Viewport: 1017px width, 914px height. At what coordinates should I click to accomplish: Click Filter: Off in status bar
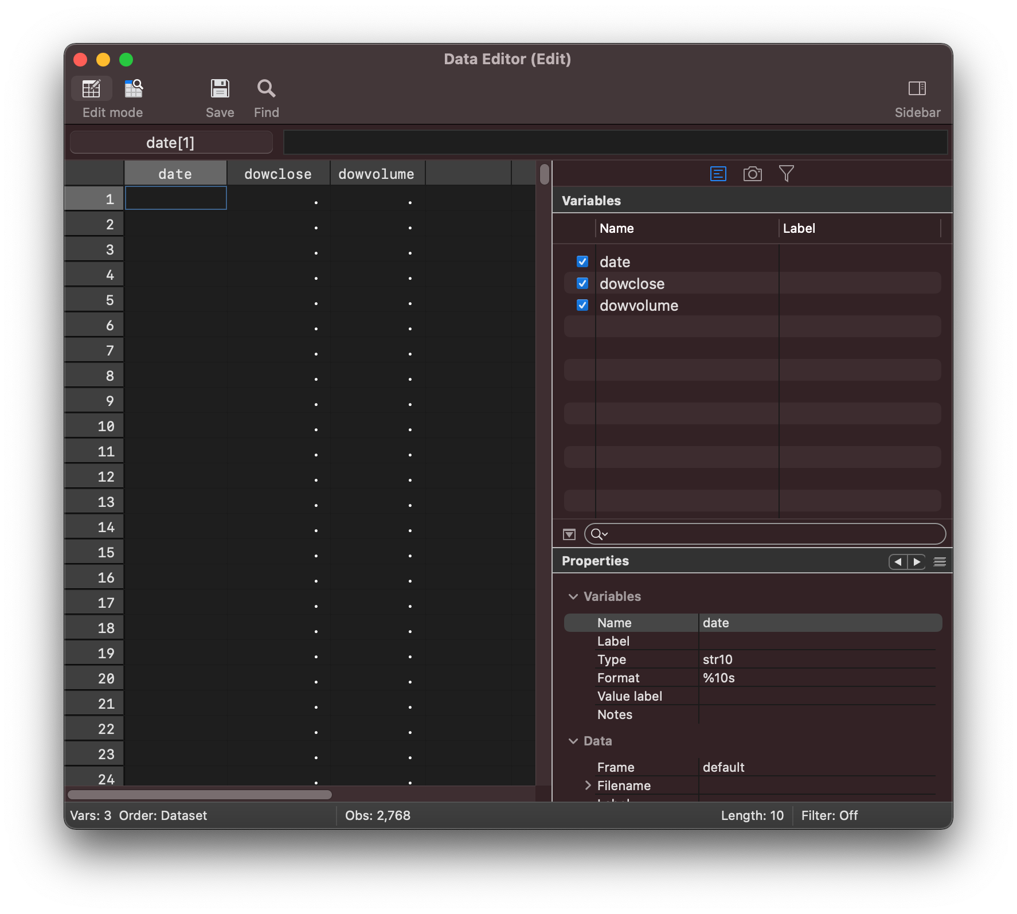830,815
